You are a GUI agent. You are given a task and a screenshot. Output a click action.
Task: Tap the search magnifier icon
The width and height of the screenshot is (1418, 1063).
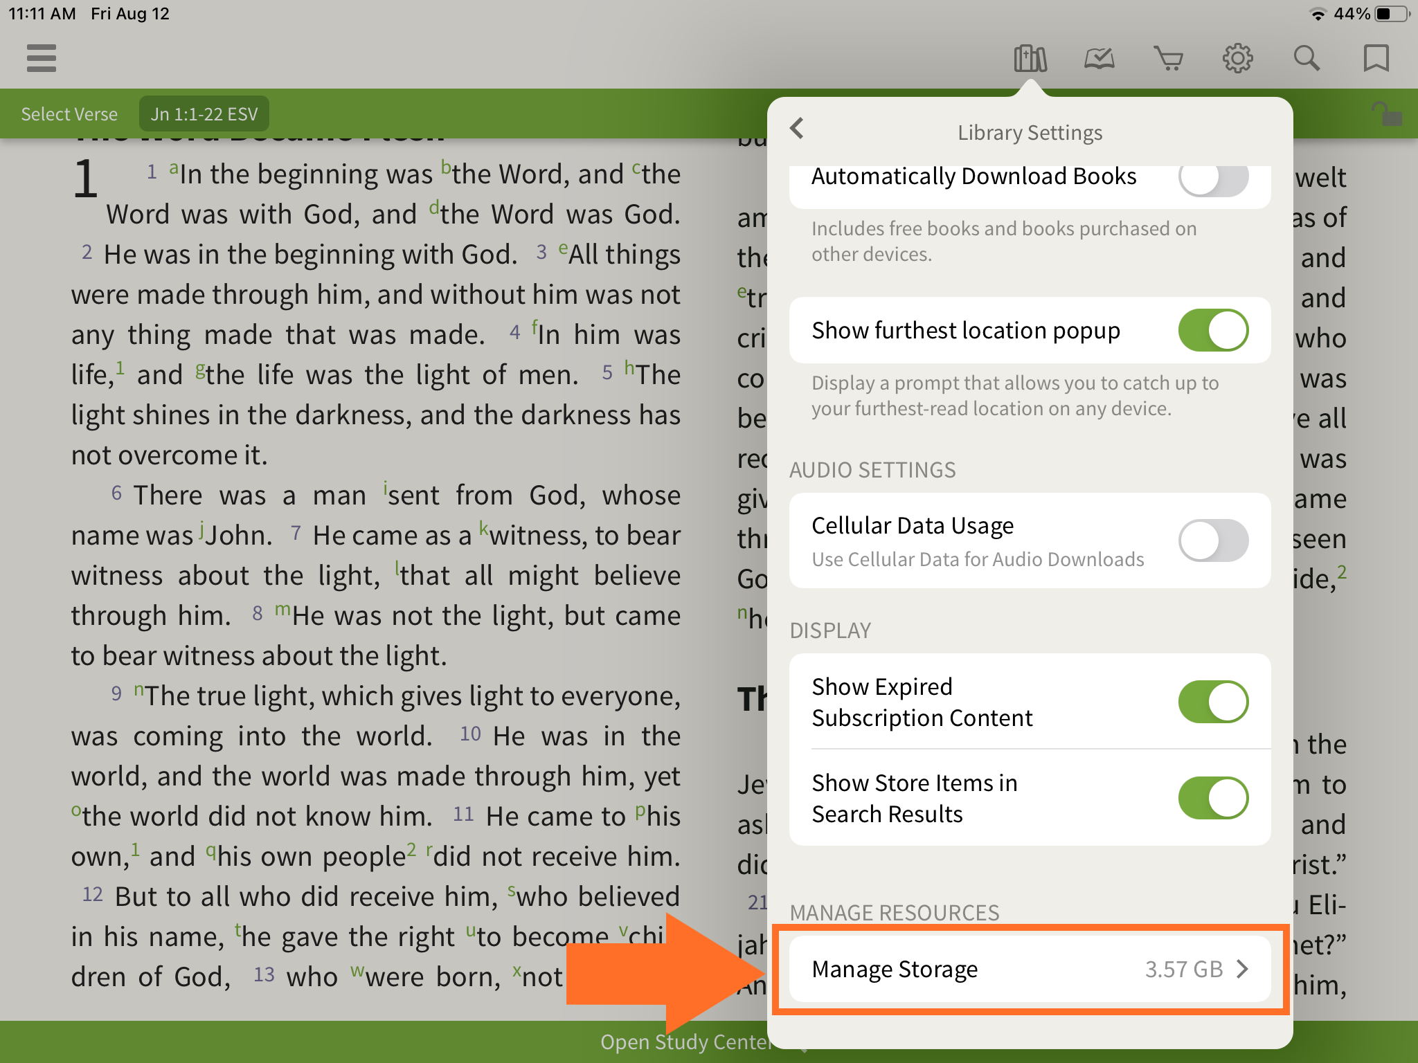pos(1307,59)
